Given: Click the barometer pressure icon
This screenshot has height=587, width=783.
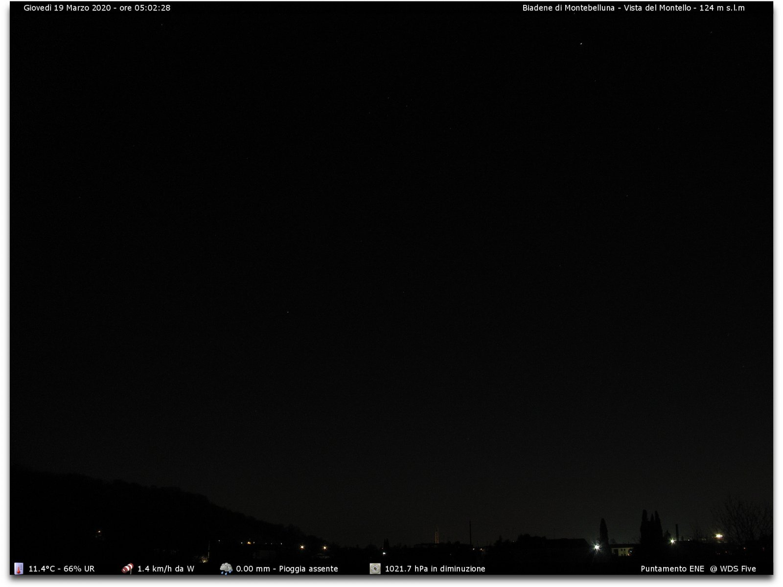Looking at the screenshot, I should click(x=375, y=568).
